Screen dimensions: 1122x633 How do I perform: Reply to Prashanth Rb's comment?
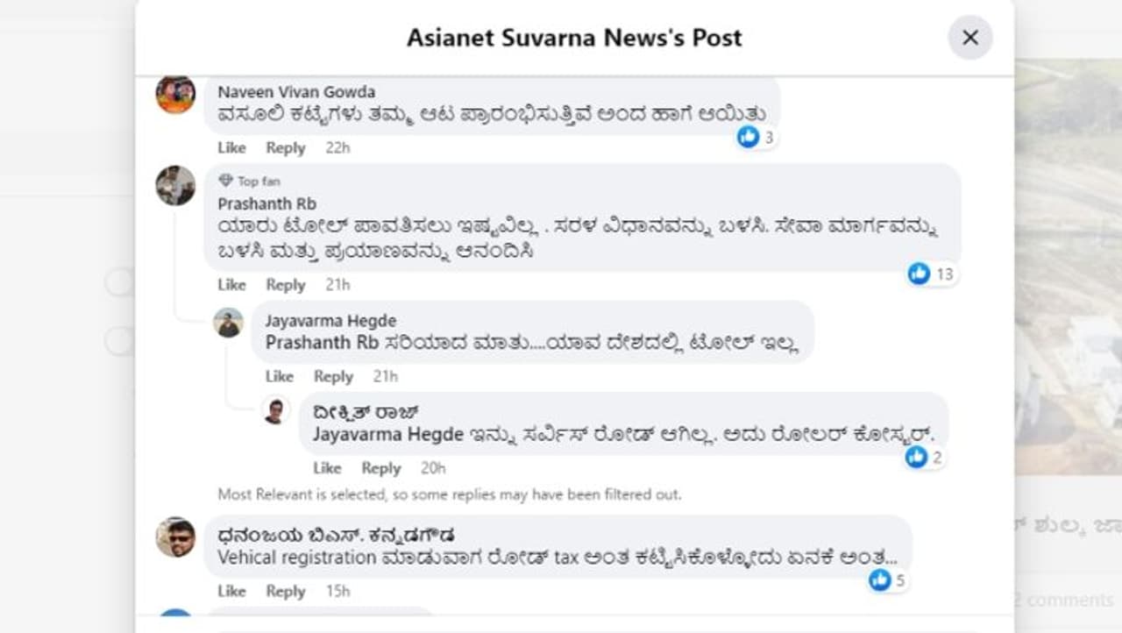click(x=286, y=284)
